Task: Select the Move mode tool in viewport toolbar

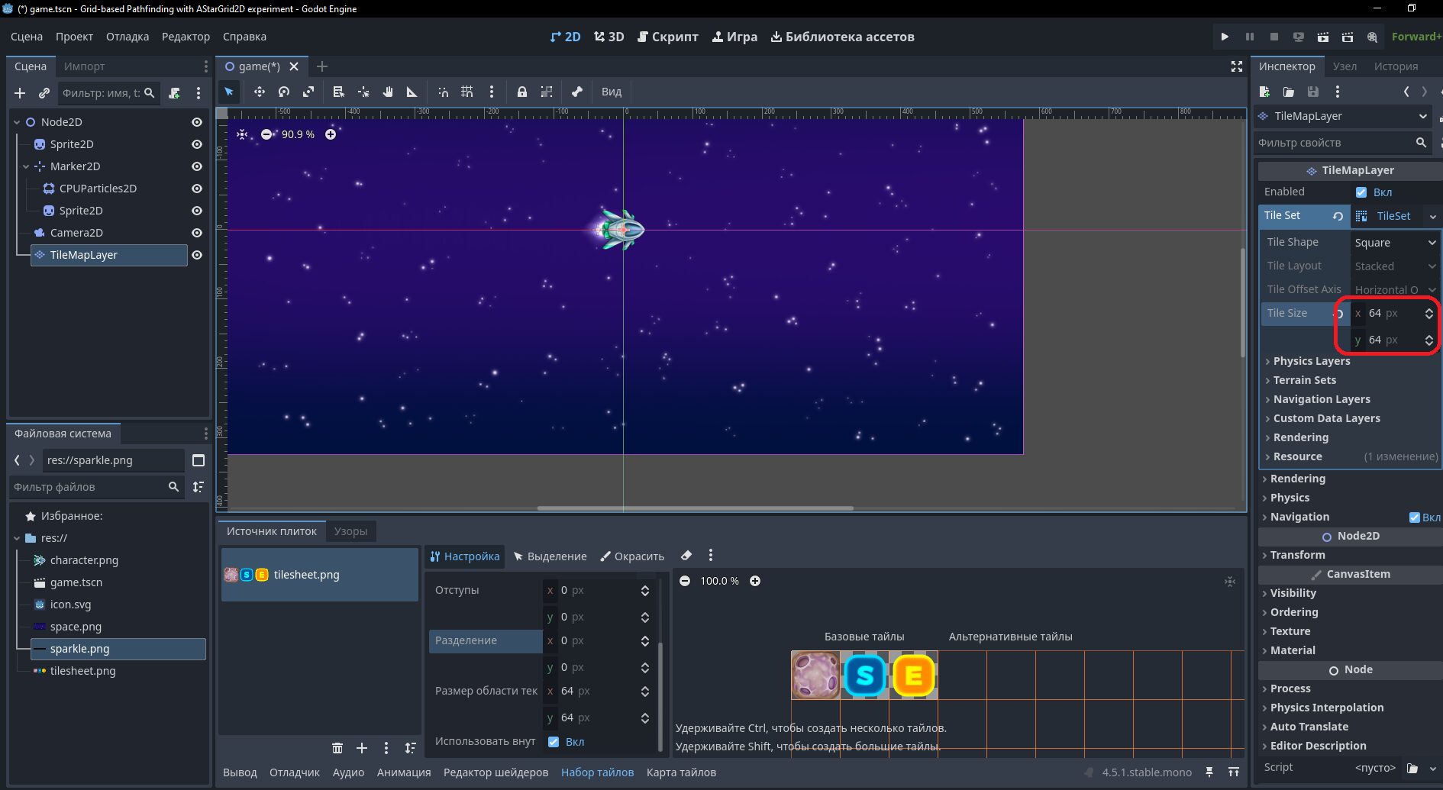Action: [x=260, y=92]
